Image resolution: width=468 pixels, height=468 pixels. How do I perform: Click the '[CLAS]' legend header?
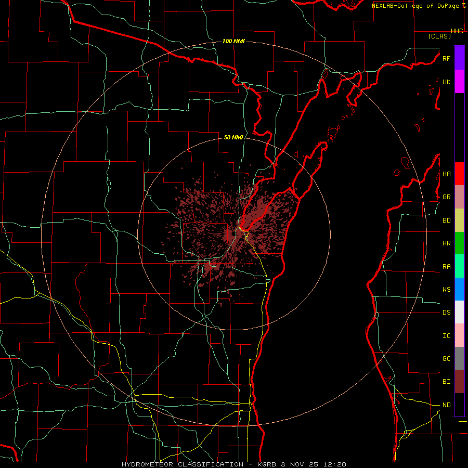tap(439, 36)
